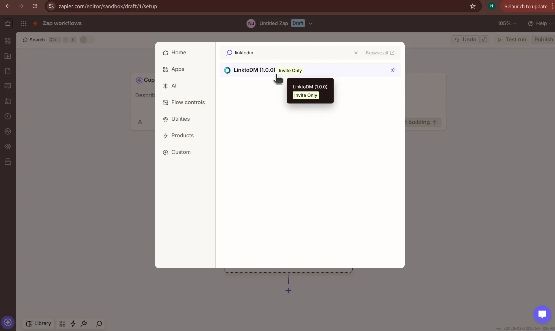Expand the Untitled Zap Draft dropdown chevron
555x331 pixels.
[310, 24]
